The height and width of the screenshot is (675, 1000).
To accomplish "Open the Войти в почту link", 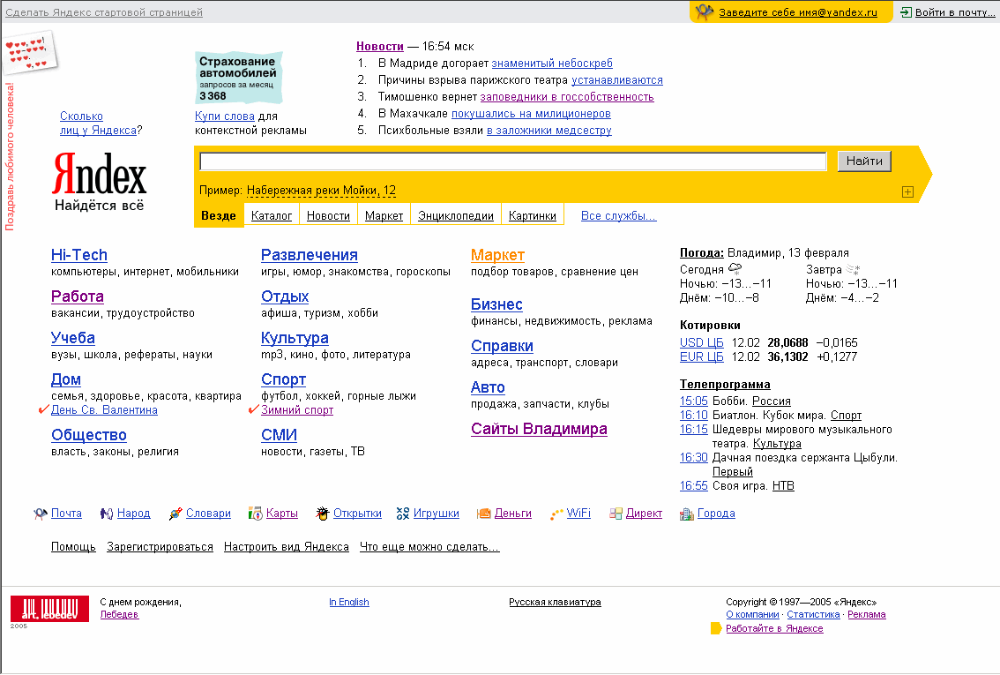I will (x=955, y=12).
